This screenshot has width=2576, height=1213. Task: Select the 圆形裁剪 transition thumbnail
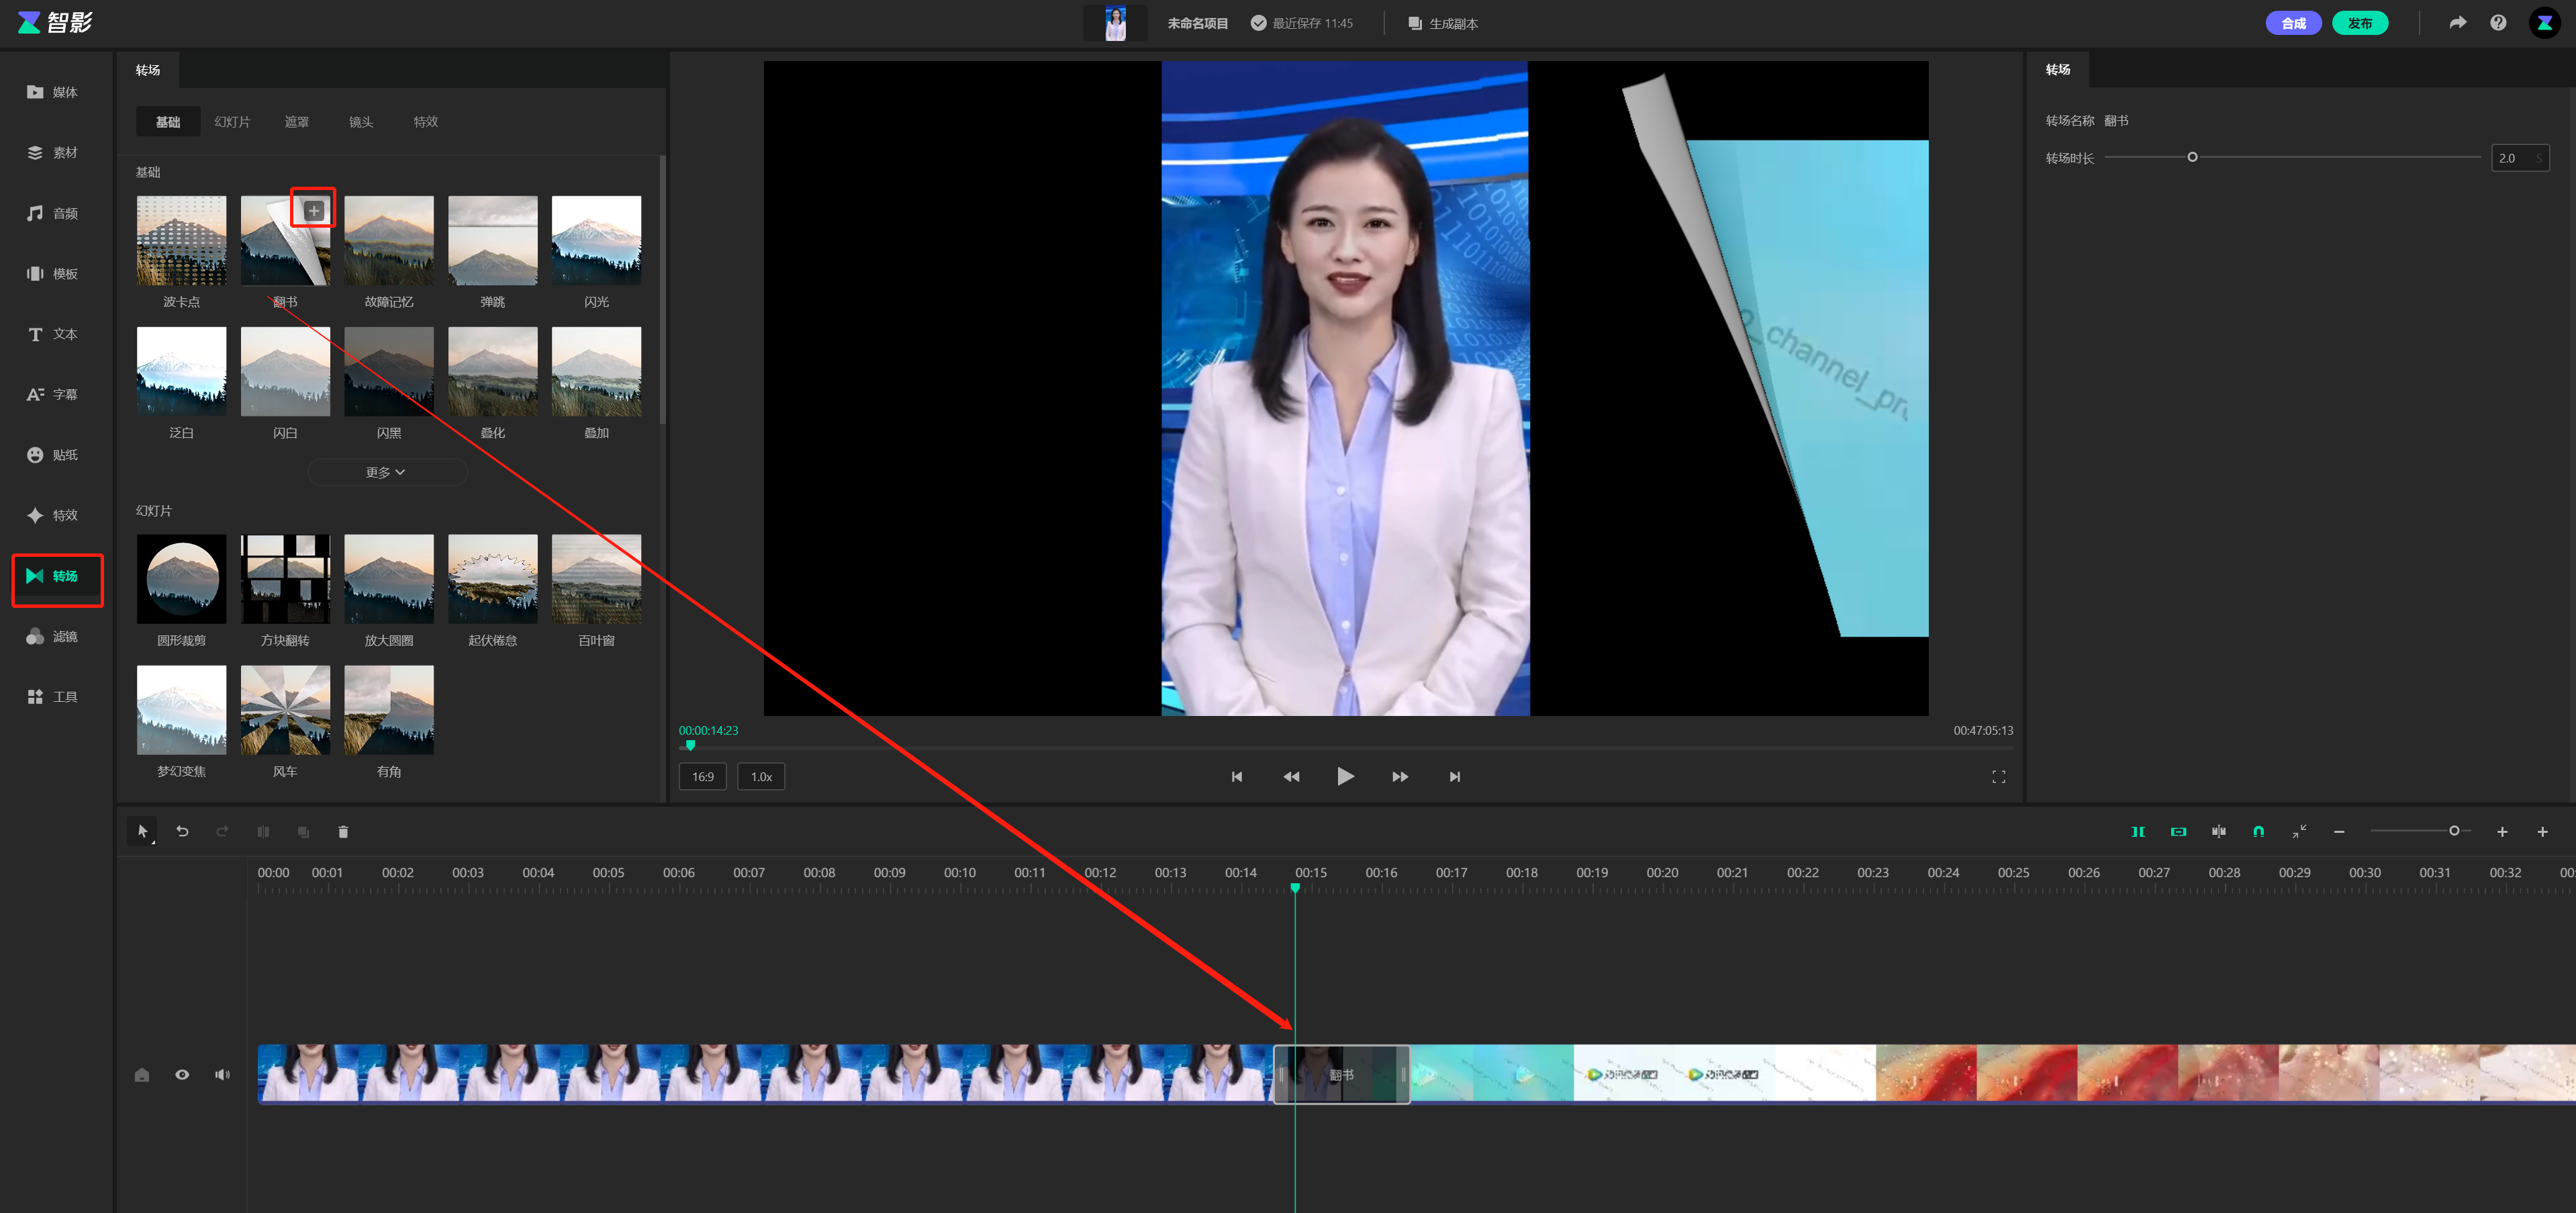coord(181,580)
